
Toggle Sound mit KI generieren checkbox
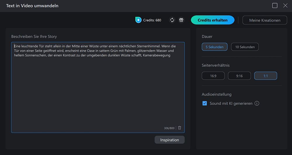205,103
